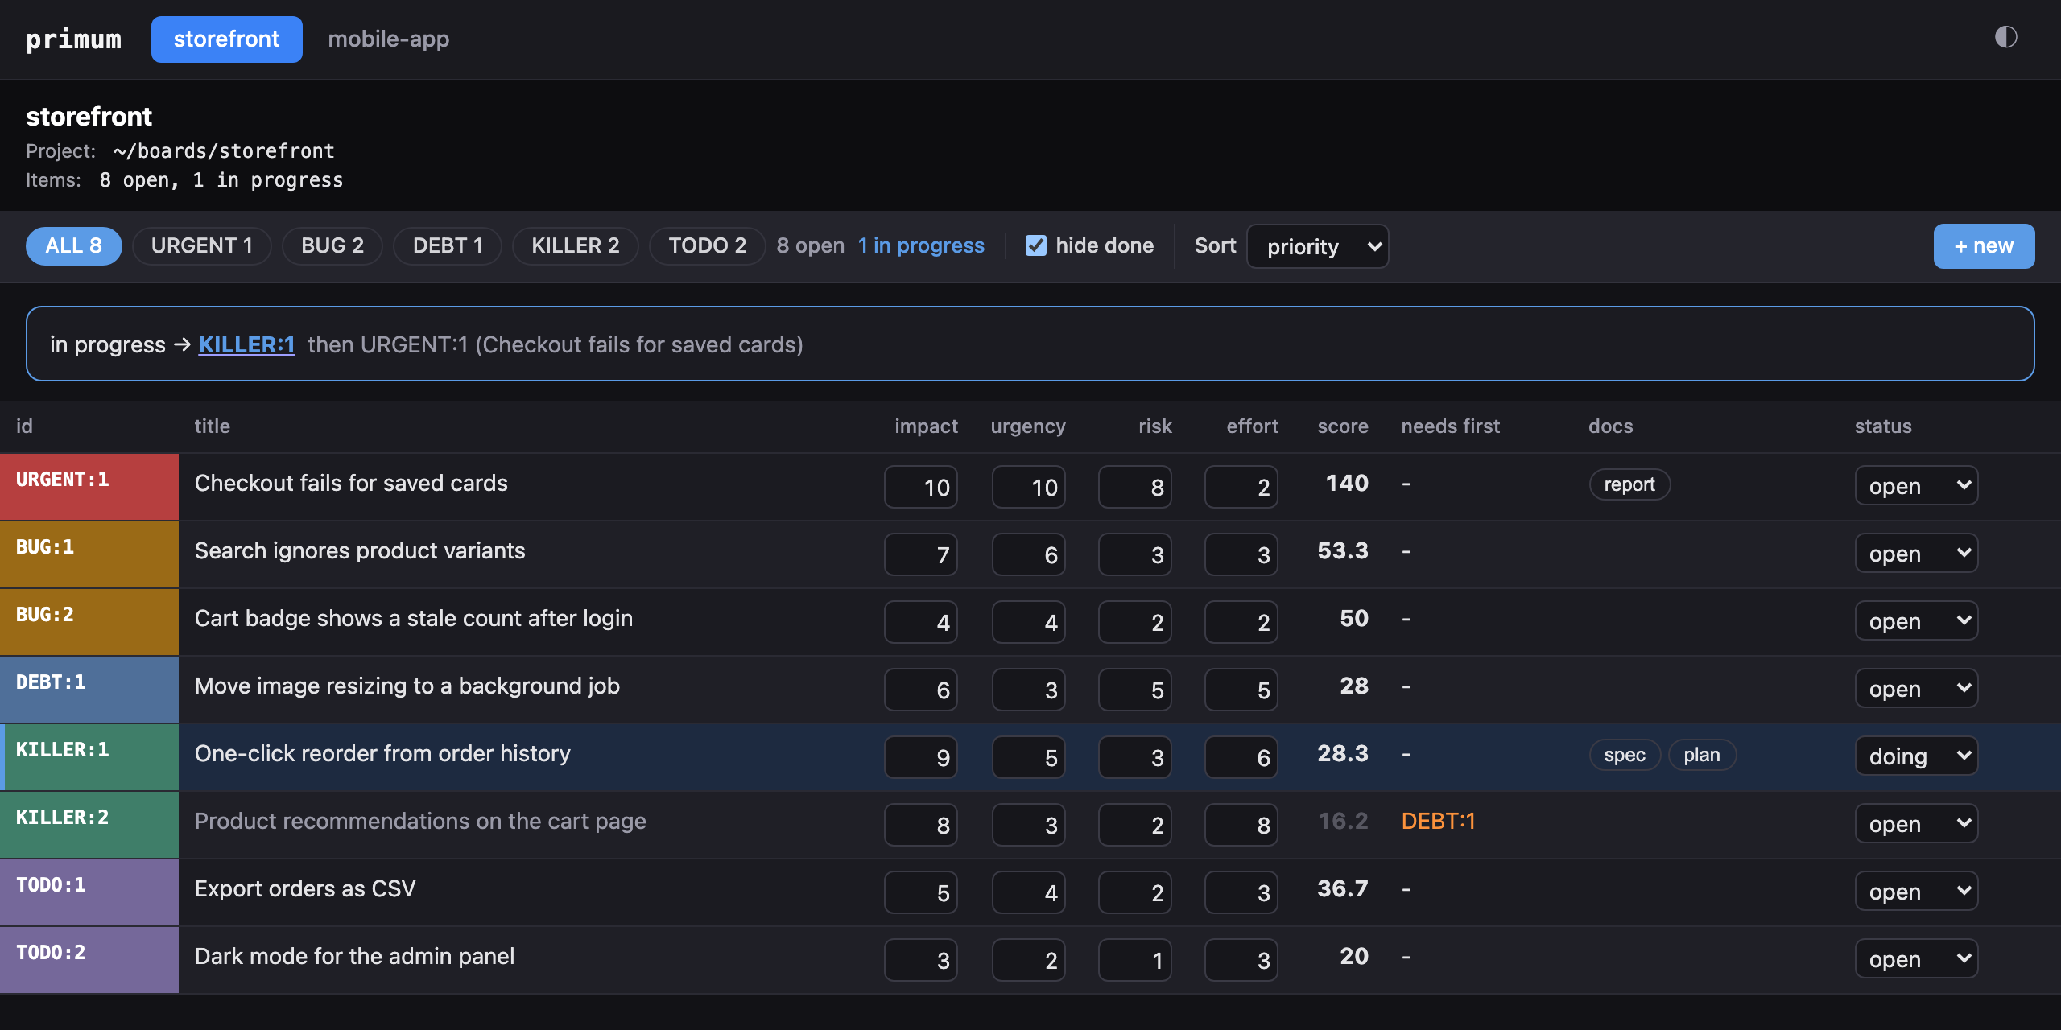Click the 1 in progress counter
Viewport: 2061px width, 1030px height.
tap(921, 245)
